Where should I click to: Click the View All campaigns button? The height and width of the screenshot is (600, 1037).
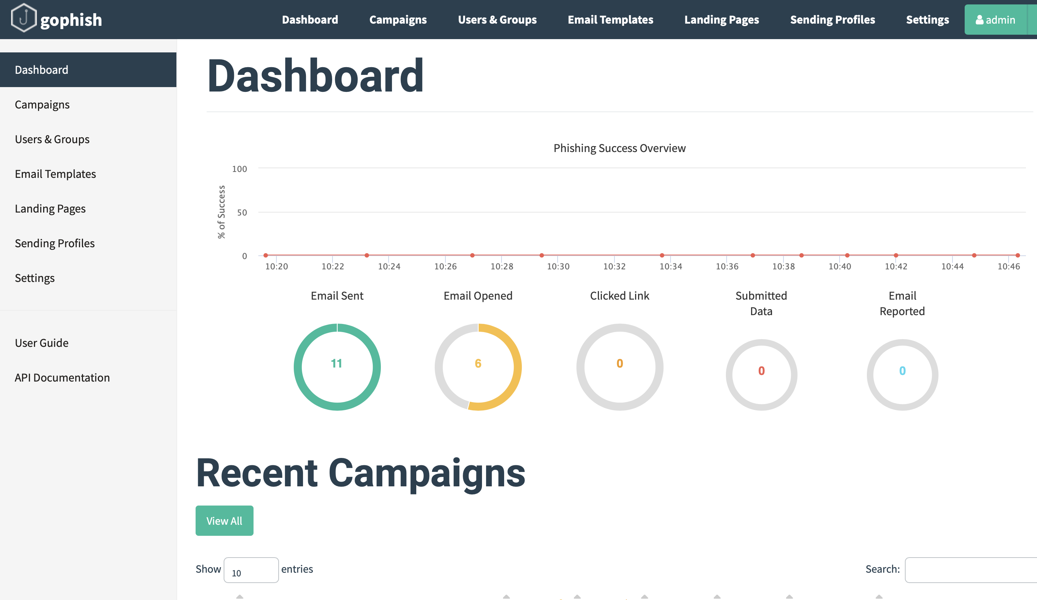click(x=224, y=521)
